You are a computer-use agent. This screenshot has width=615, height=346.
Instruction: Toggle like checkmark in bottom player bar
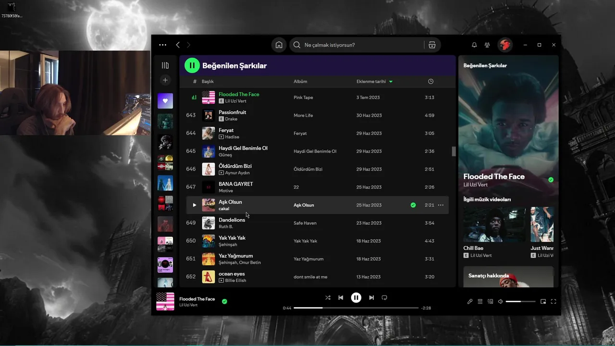coord(224,301)
